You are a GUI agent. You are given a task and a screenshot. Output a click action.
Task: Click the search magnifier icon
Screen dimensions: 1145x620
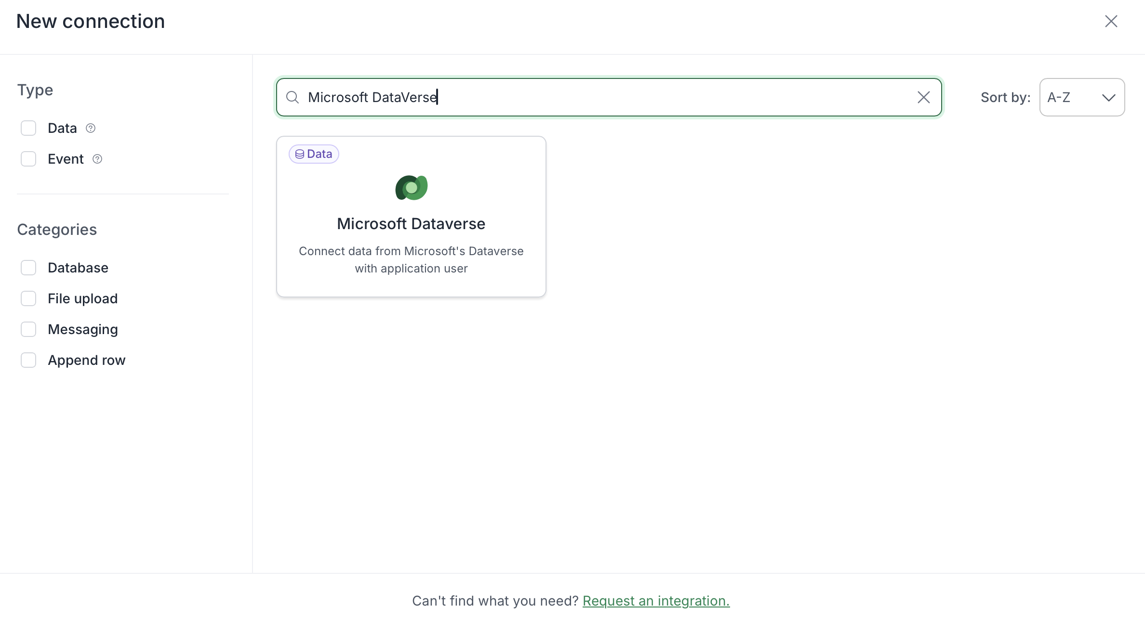pyautogui.click(x=293, y=97)
